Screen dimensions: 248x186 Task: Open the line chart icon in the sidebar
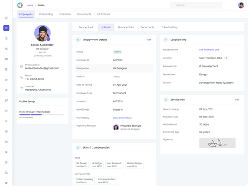[x=6, y=80]
